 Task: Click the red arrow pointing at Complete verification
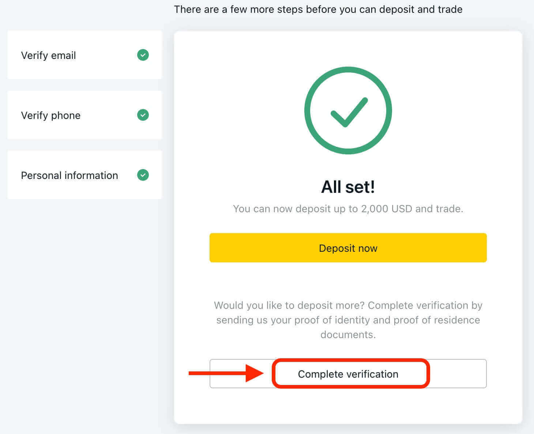(x=226, y=373)
